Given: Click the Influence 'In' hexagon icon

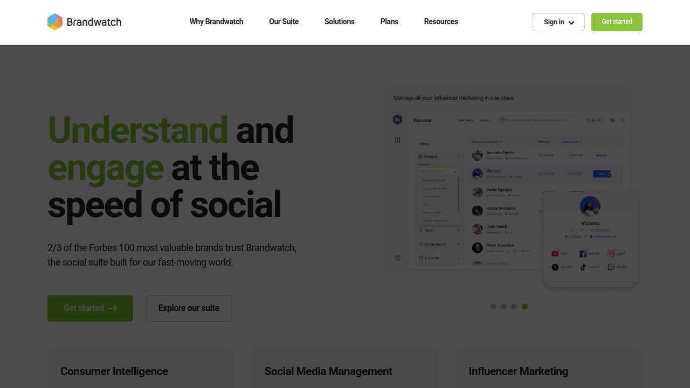Looking at the screenshot, I should [x=397, y=120].
